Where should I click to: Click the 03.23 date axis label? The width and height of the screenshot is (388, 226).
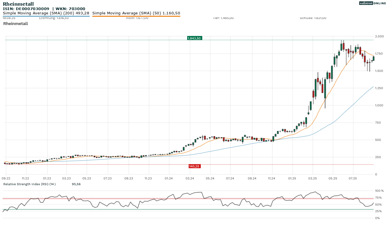66,178
